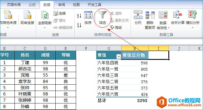Image resolution: width=203 pixels, height=110 pixels.
Task: Select the cell containing 深海
Action: point(25,75)
